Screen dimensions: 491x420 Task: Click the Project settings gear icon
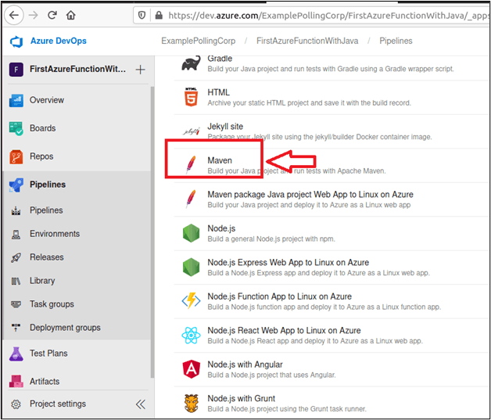16,404
